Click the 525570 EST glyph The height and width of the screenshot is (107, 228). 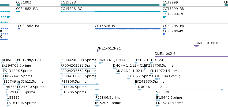pos(158,95)
